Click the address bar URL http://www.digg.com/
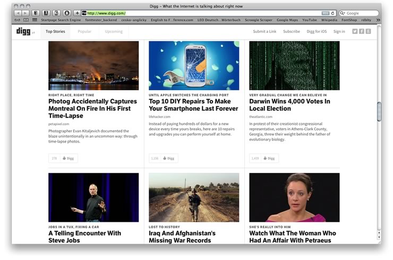Viewport: 393px width, 260px height. point(106,13)
